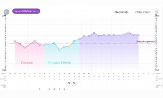The image size is (163, 98).
Task: Click the lowest teal point at day 23
Action: (59, 50)
